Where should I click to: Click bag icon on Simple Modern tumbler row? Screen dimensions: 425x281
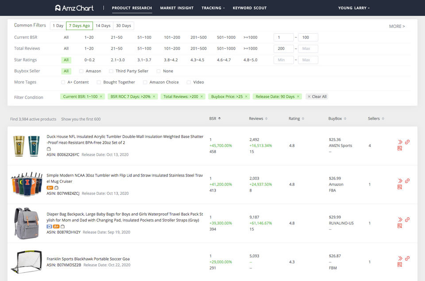(56, 188)
